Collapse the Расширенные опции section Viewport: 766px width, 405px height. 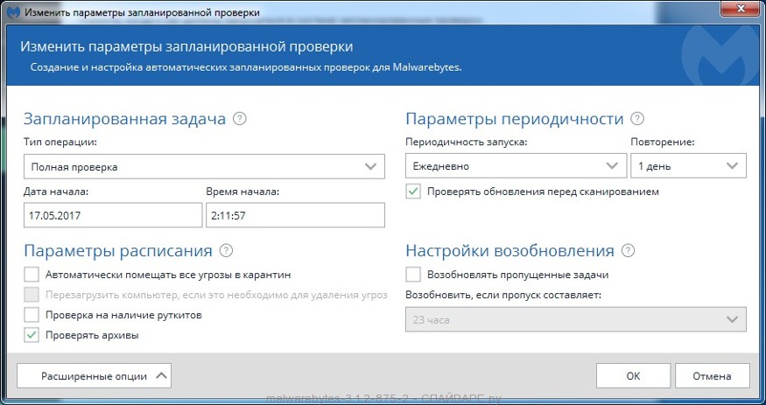94,375
